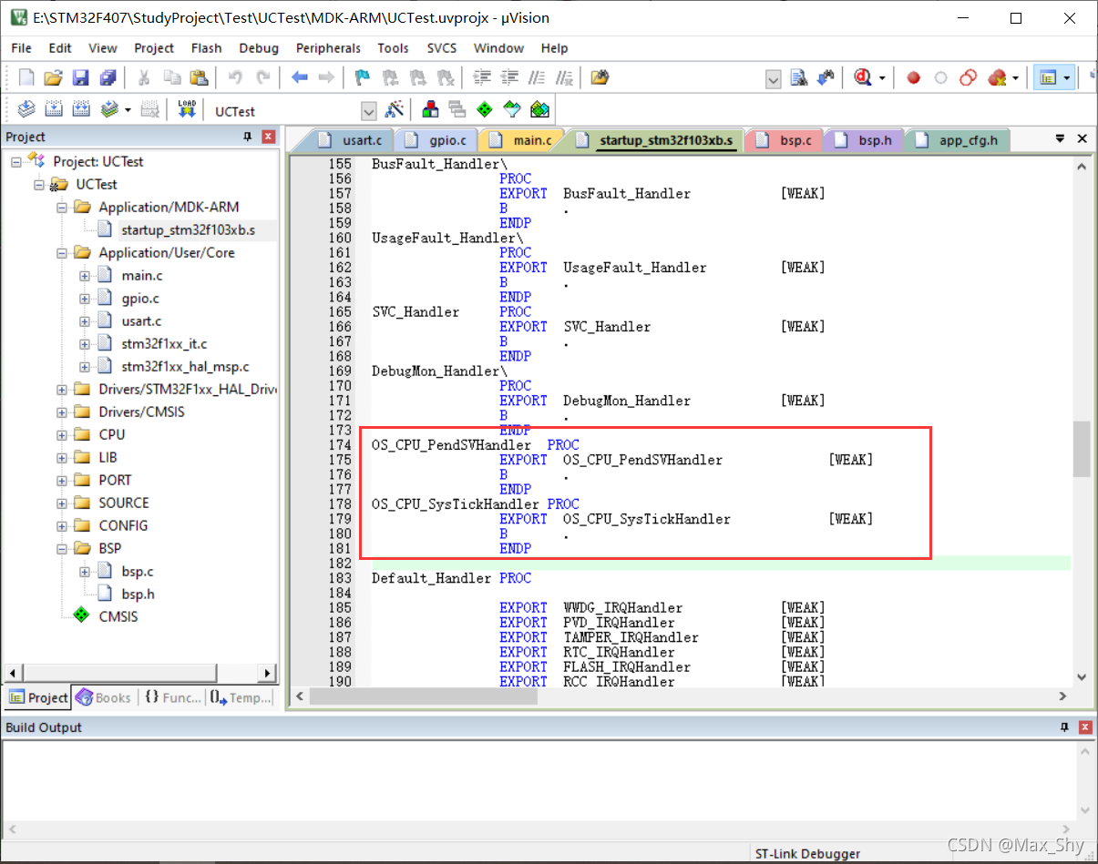
Task: Open Options for Target magic wand icon
Action: click(x=395, y=110)
